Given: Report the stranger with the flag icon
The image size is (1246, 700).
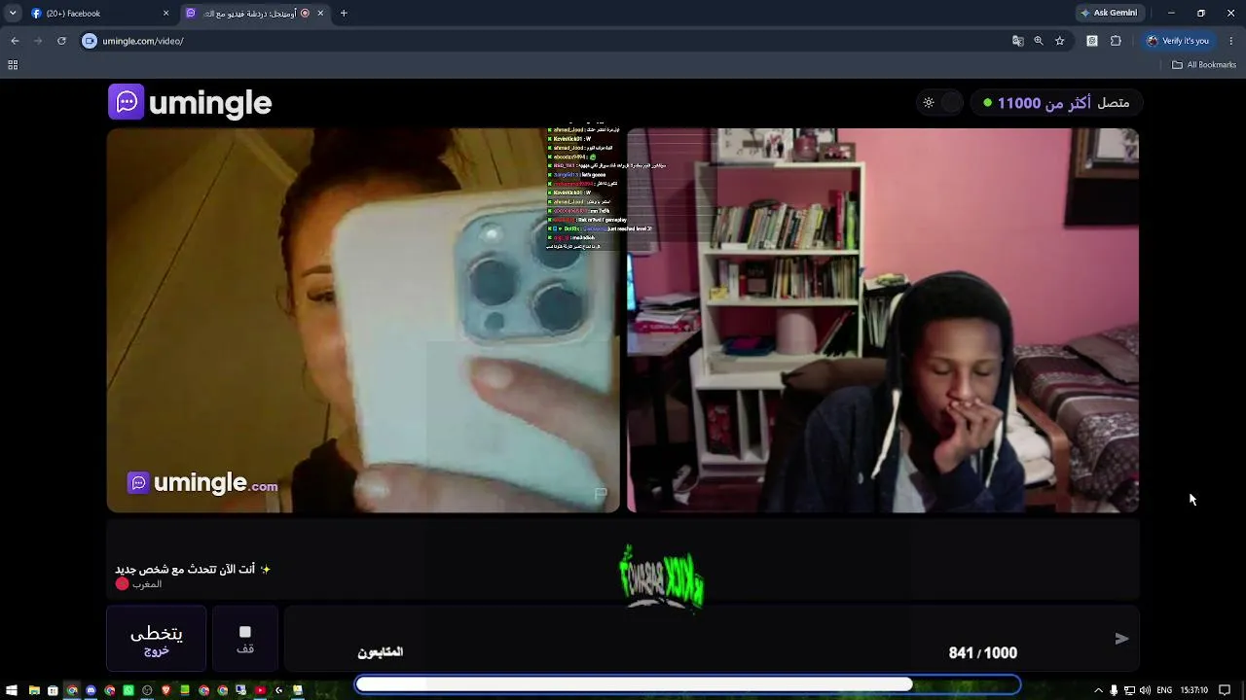Looking at the screenshot, I should tap(601, 494).
